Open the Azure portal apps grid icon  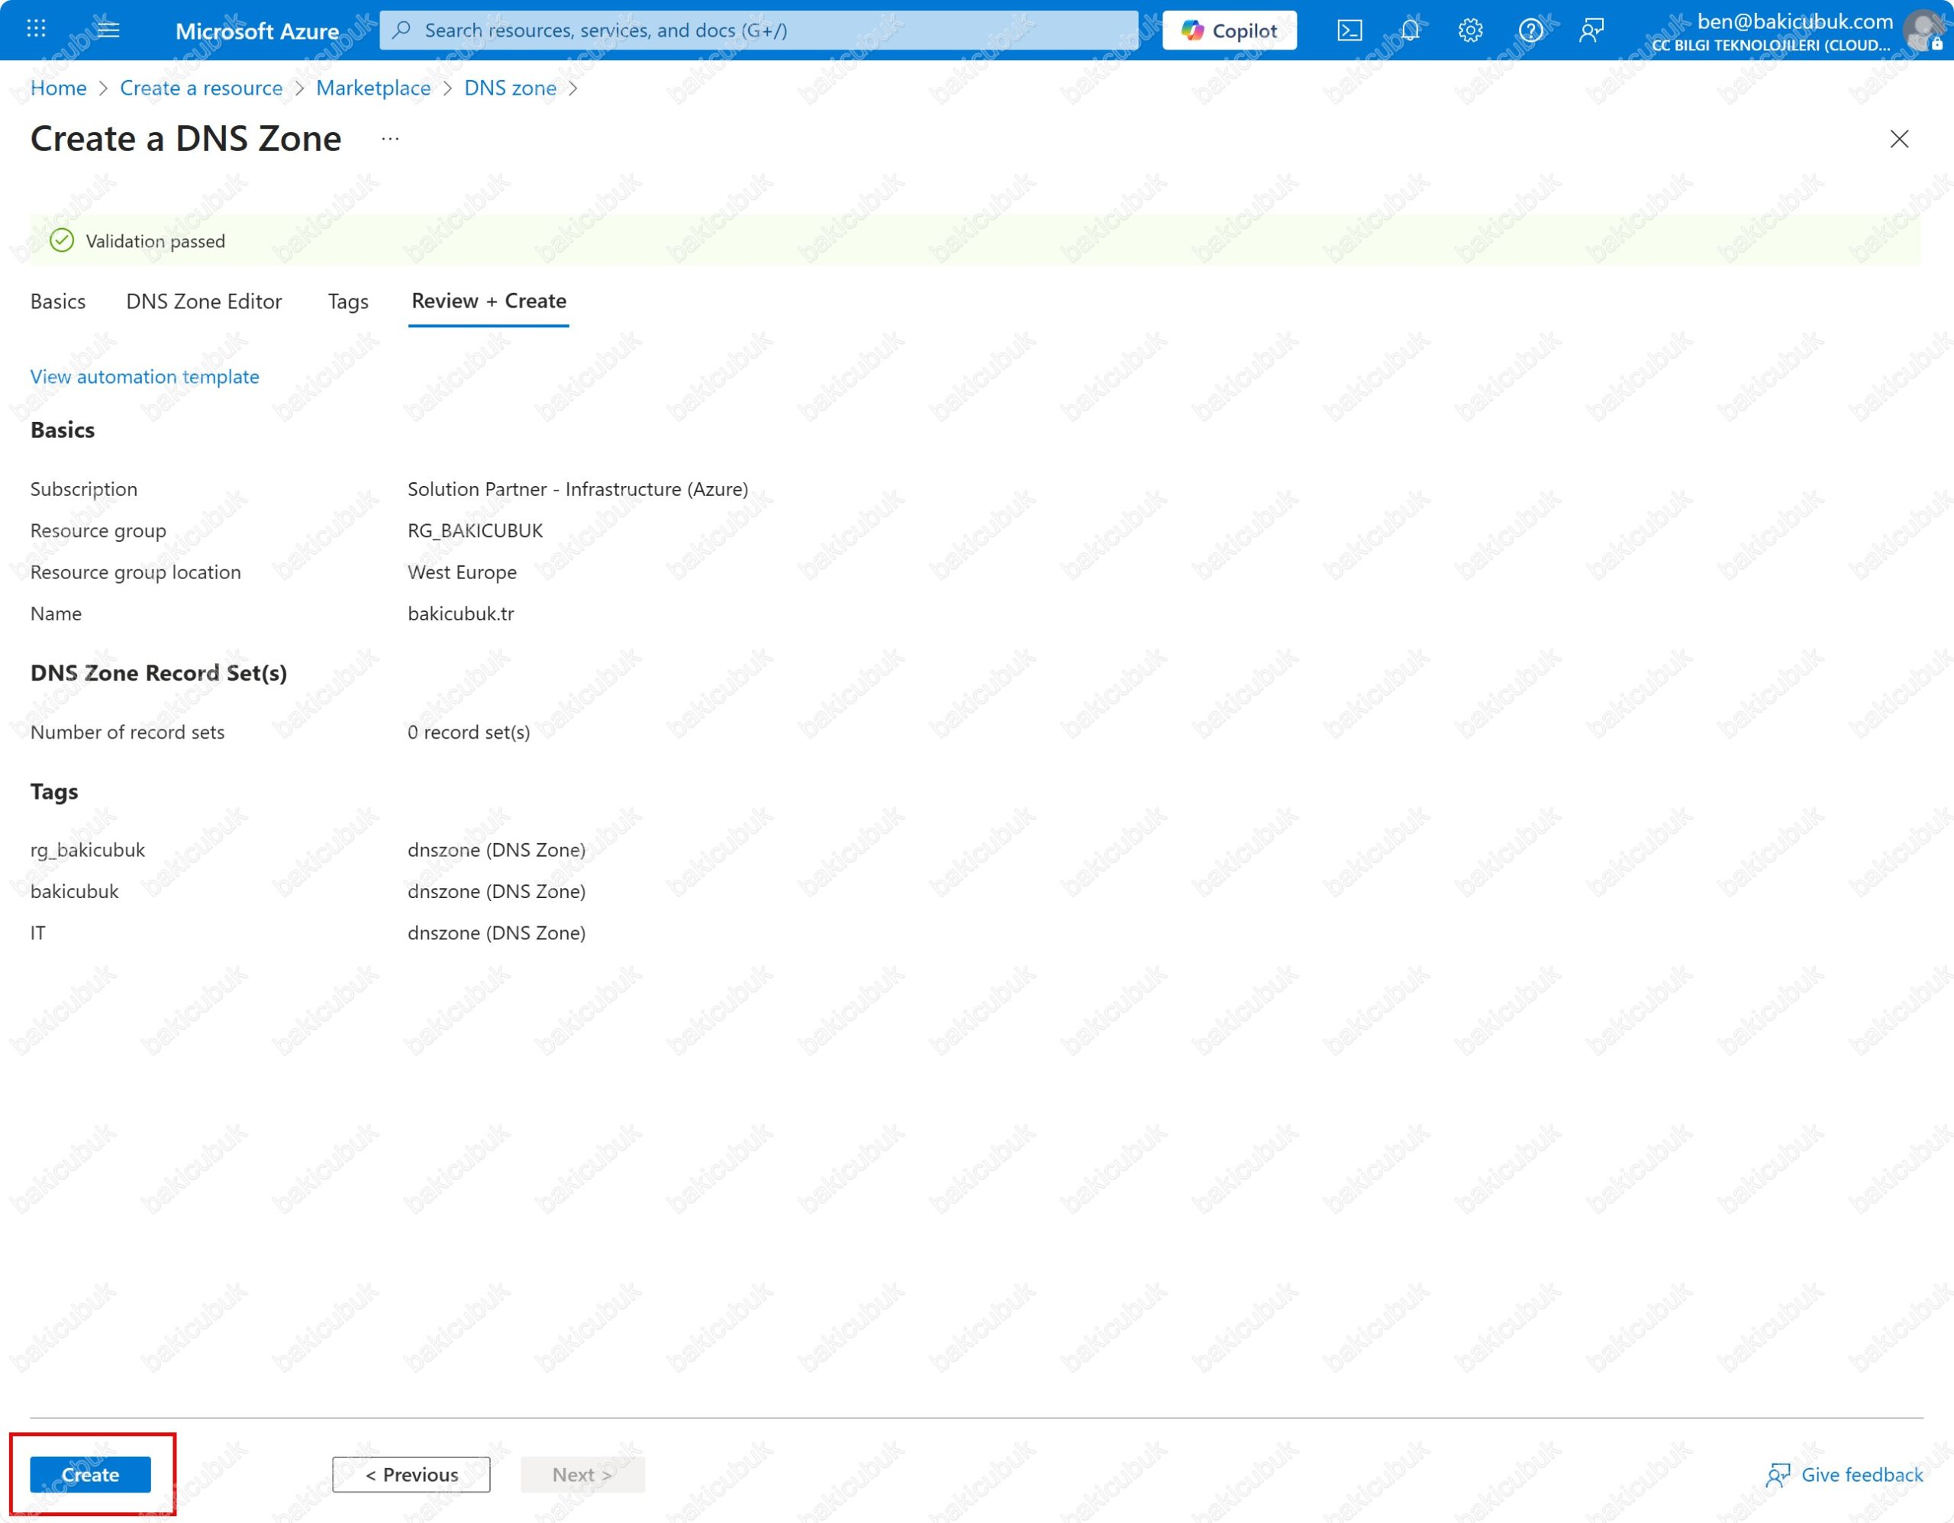(x=36, y=30)
